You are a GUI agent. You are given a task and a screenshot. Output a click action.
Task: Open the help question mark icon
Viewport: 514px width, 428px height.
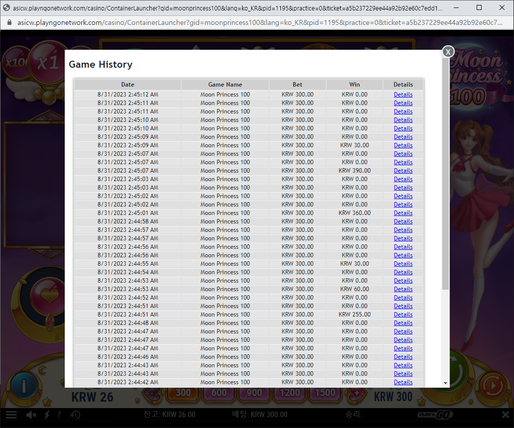(59, 415)
